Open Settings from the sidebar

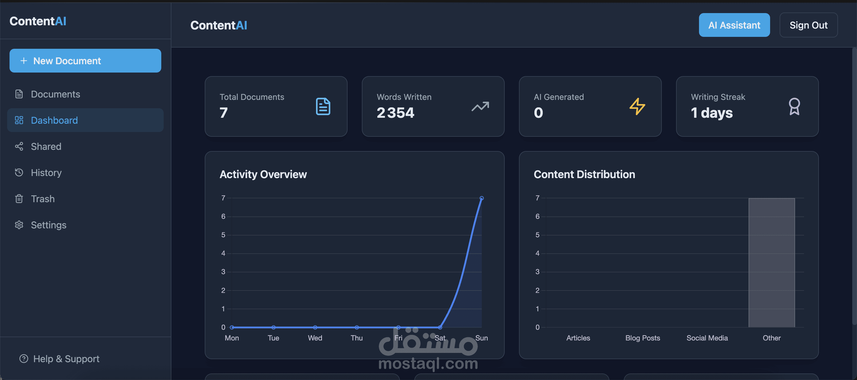click(85, 225)
